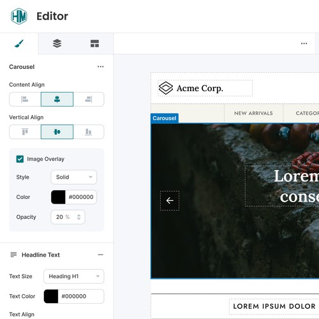Click the Vertical Align label
This screenshot has height=319, width=319.
26,117
